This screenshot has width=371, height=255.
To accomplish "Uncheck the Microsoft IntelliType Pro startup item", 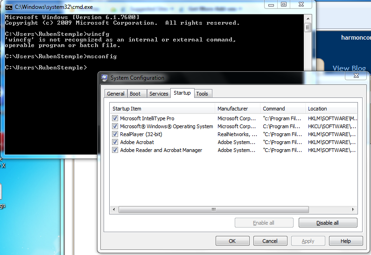I will tap(115, 118).
